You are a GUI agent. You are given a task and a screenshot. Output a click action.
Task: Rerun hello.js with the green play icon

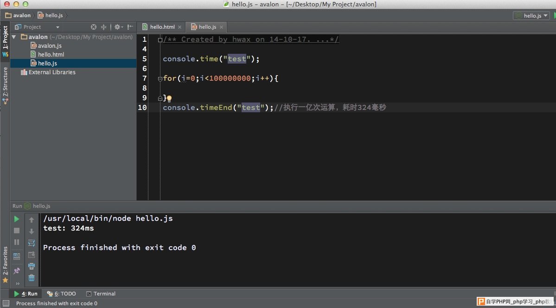(17, 219)
